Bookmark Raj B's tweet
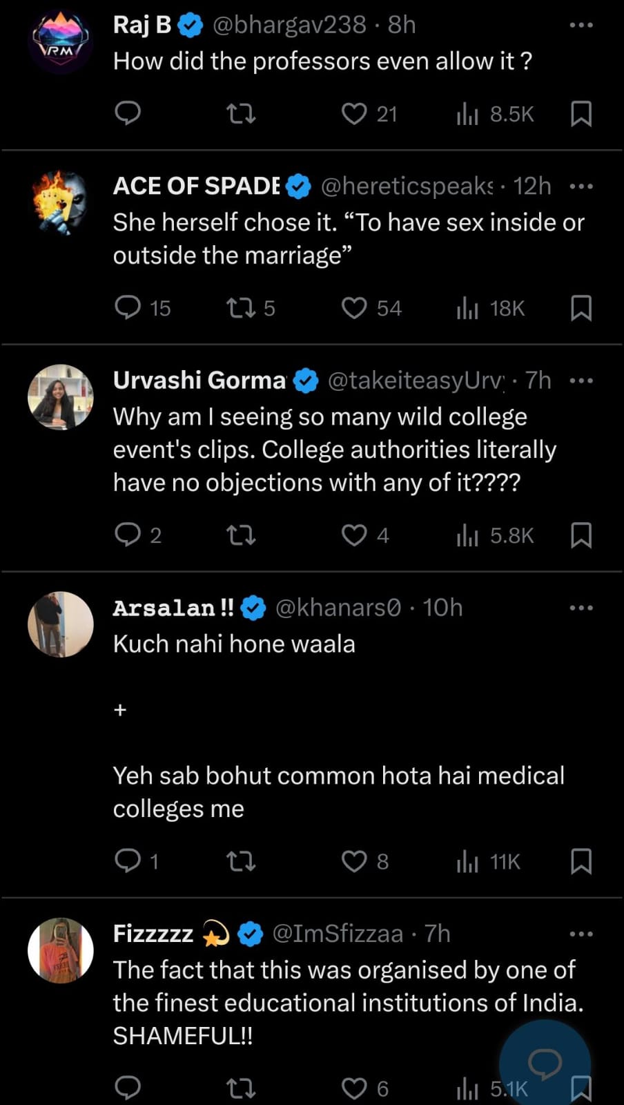The height and width of the screenshot is (1105, 624). point(581,113)
